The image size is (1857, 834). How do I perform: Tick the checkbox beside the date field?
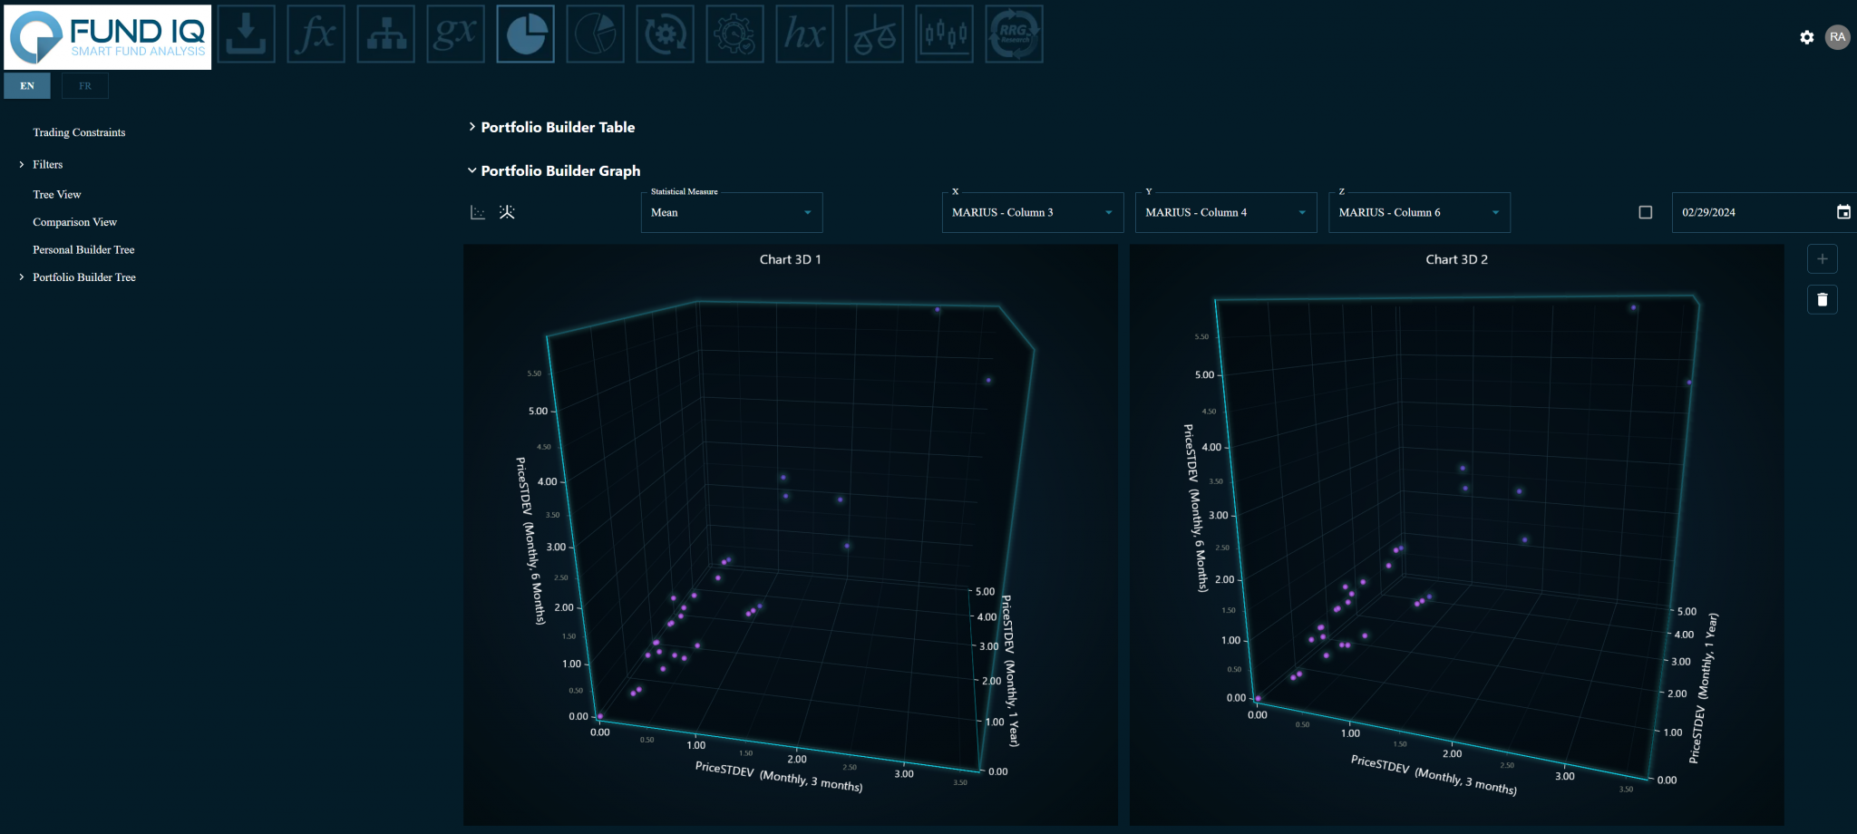point(1645,212)
